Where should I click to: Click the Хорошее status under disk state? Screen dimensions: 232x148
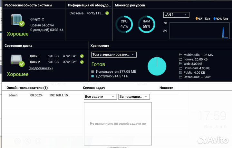click(x=18, y=74)
